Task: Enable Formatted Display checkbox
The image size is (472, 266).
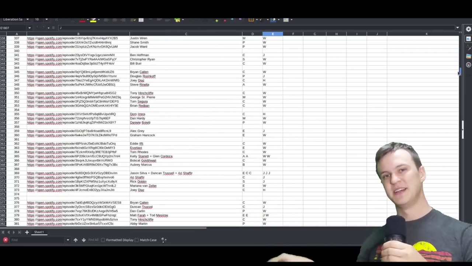Action: coord(103,240)
